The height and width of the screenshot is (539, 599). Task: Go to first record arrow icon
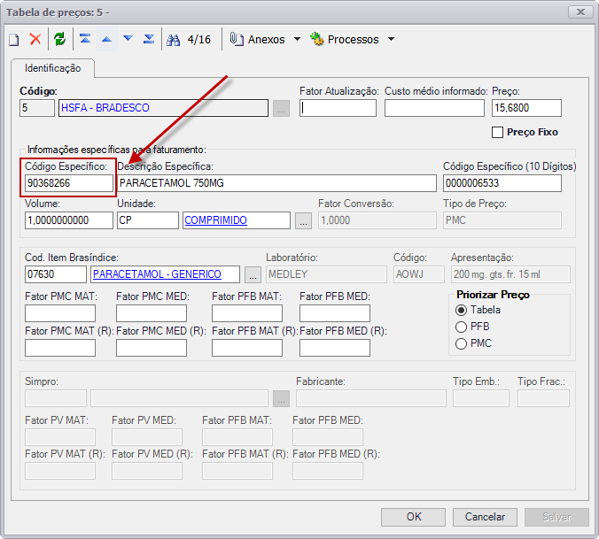[x=85, y=39]
